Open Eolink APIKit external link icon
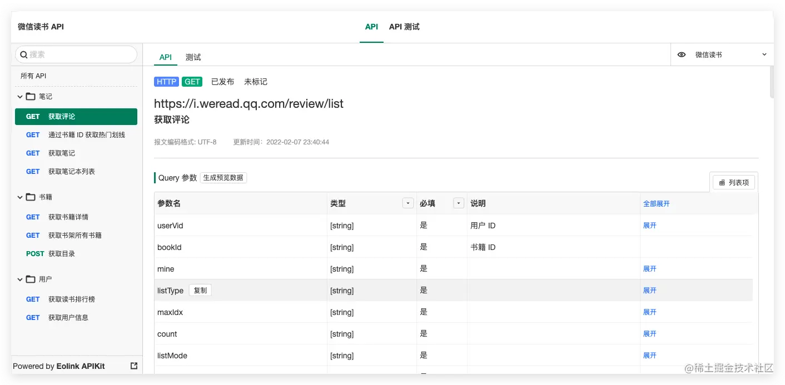The image size is (785, 385). pos(134,366)
